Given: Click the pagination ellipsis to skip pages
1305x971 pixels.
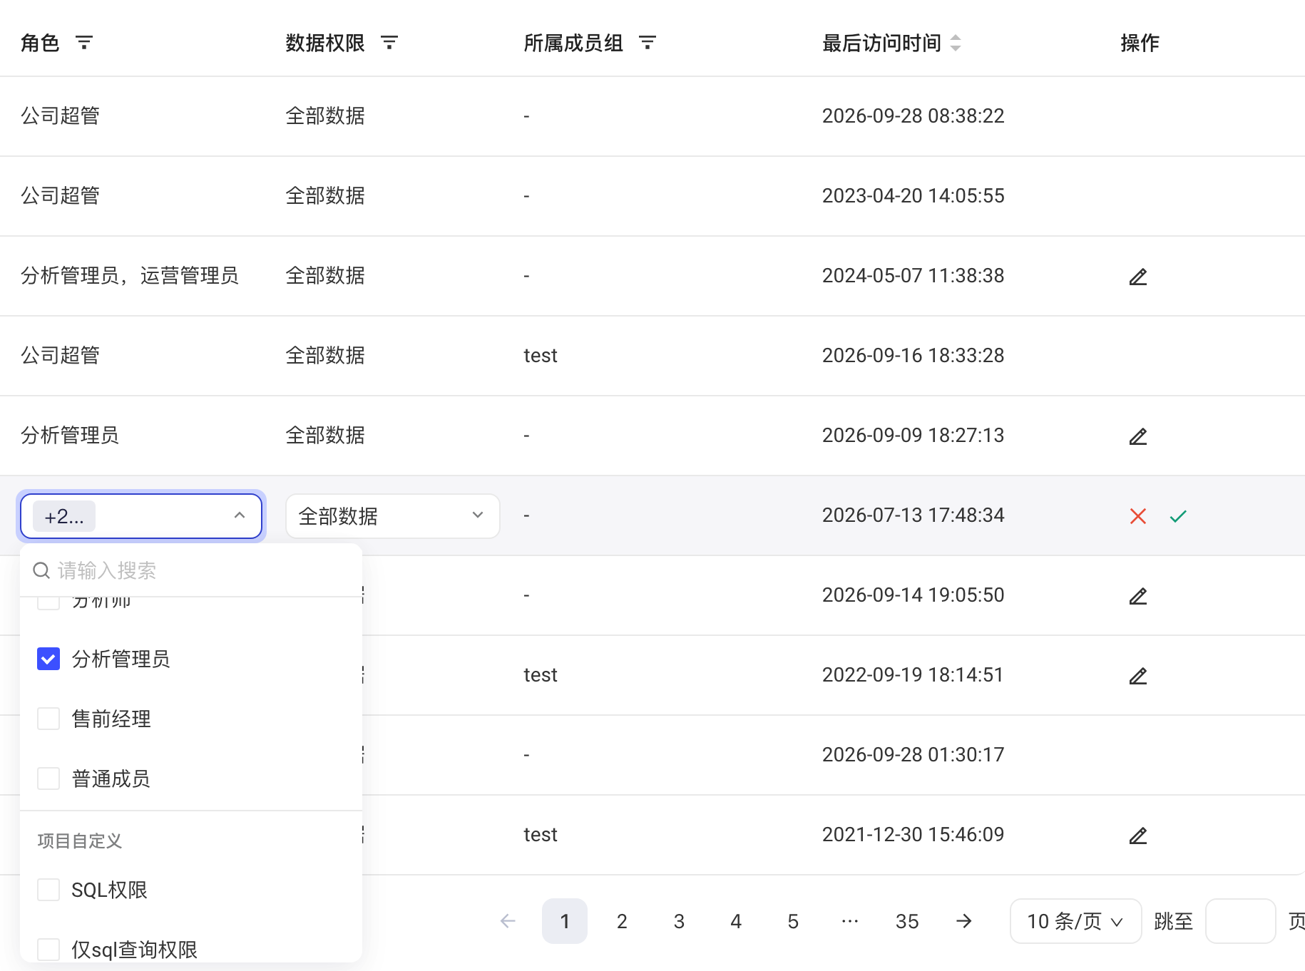Looking at the screenshot, I should click(x=850, y=921).
